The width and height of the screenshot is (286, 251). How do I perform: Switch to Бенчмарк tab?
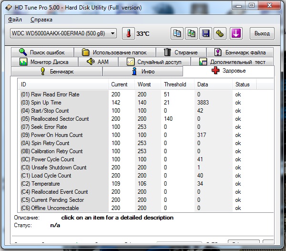click(57, 72)
